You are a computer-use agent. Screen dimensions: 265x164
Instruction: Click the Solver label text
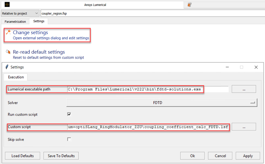[13, 103]
